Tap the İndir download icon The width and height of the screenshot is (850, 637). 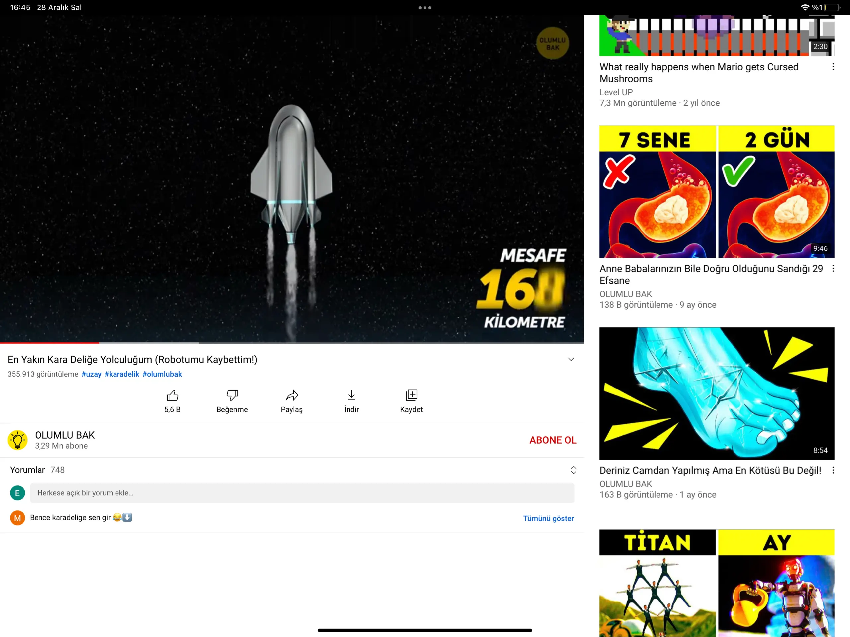point(351,395)
